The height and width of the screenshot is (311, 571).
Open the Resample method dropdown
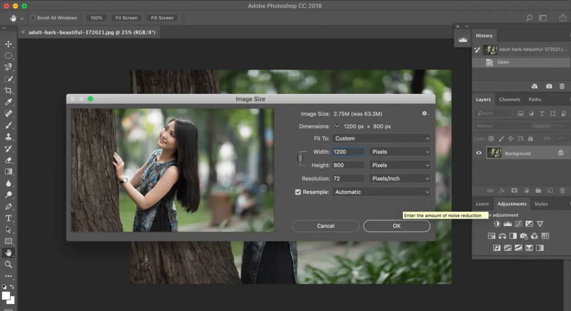(381, 192)
